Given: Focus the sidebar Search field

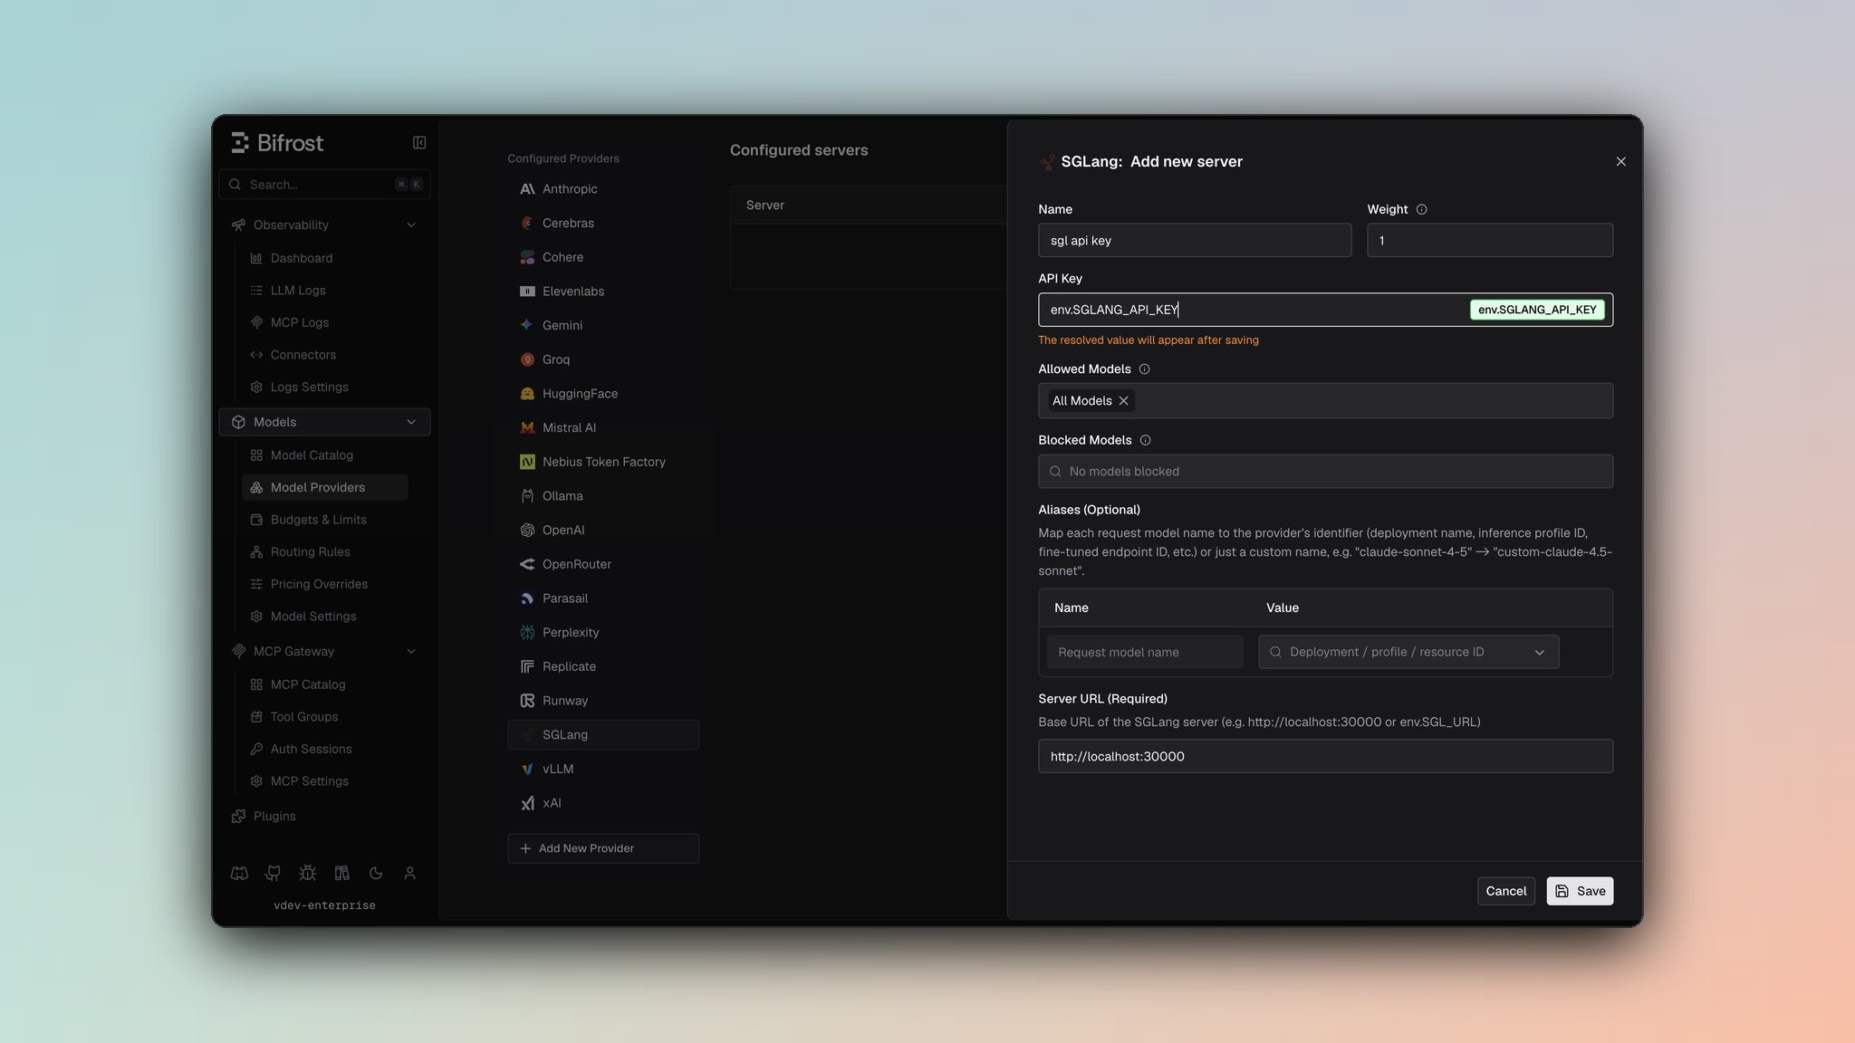Looking at the screenshot, I should [324, 184].
